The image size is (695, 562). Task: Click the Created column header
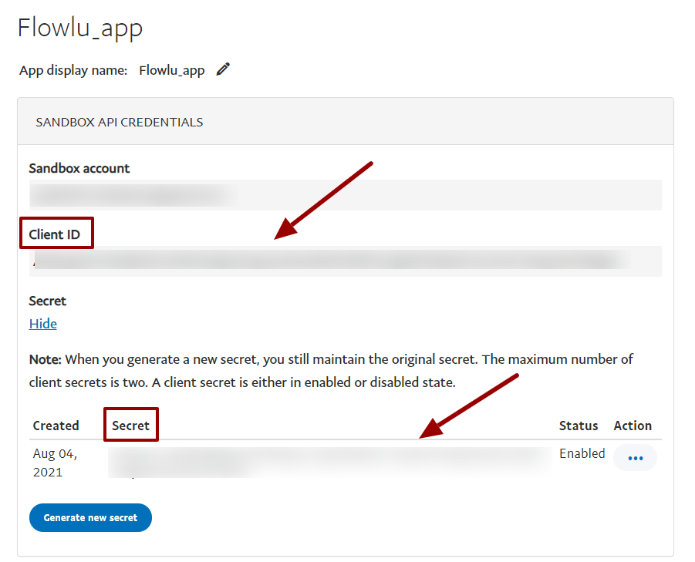pyautogui.click(x=56, y=426)
